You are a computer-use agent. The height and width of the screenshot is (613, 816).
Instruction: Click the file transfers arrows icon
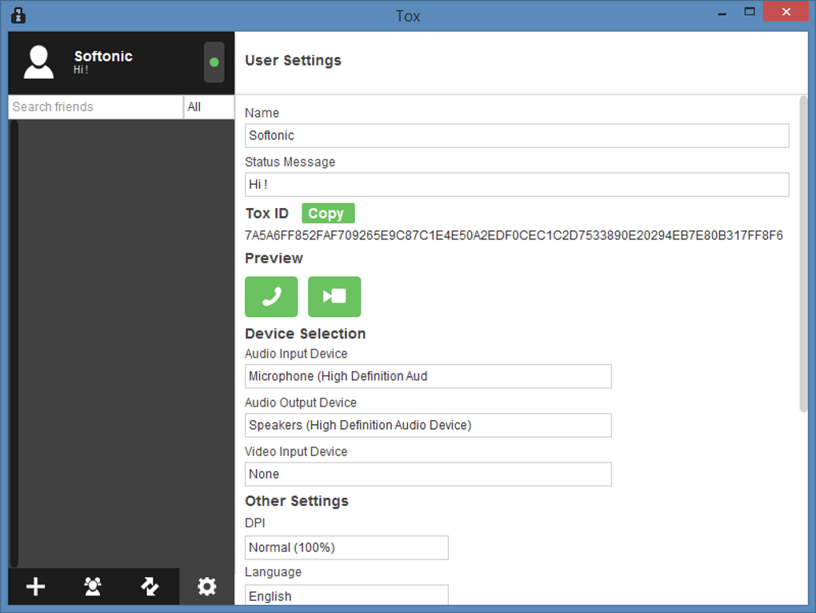pyautogui.click(x=150, y=587)
